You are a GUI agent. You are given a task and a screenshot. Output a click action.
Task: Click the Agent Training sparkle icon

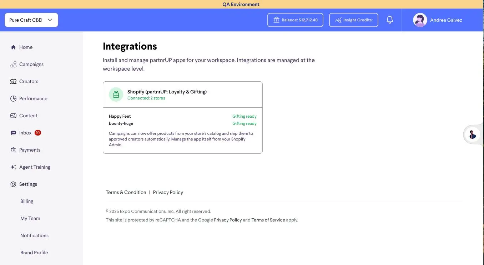[x=13, y=167]
